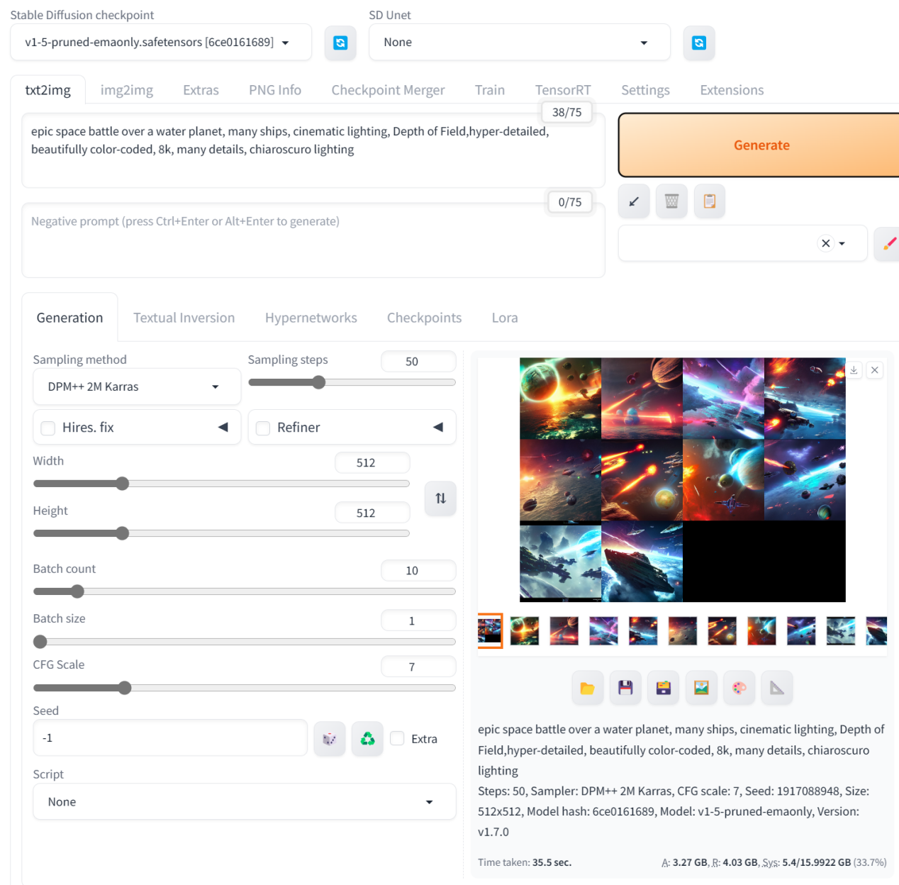Click the CFG Scale value box
This screenshot has width=899, height=885.
[418, 667]
